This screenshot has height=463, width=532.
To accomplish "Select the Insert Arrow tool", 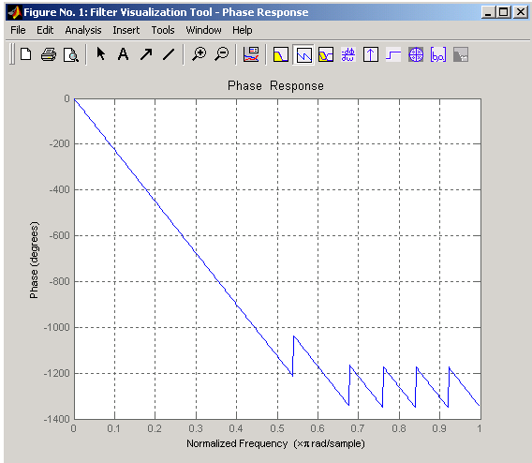I will tap(146, 54).
